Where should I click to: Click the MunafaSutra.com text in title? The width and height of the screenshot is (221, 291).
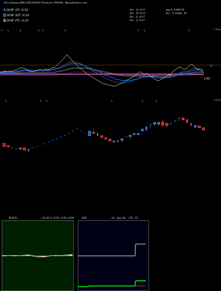click(76, 3)
